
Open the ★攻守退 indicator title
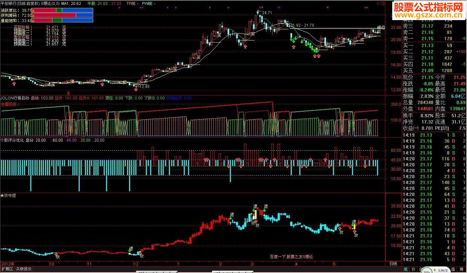point(8,195)
